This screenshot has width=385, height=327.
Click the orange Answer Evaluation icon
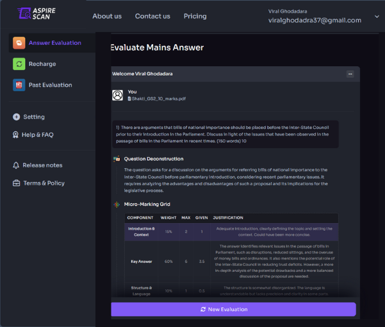[x=19, y=43]
